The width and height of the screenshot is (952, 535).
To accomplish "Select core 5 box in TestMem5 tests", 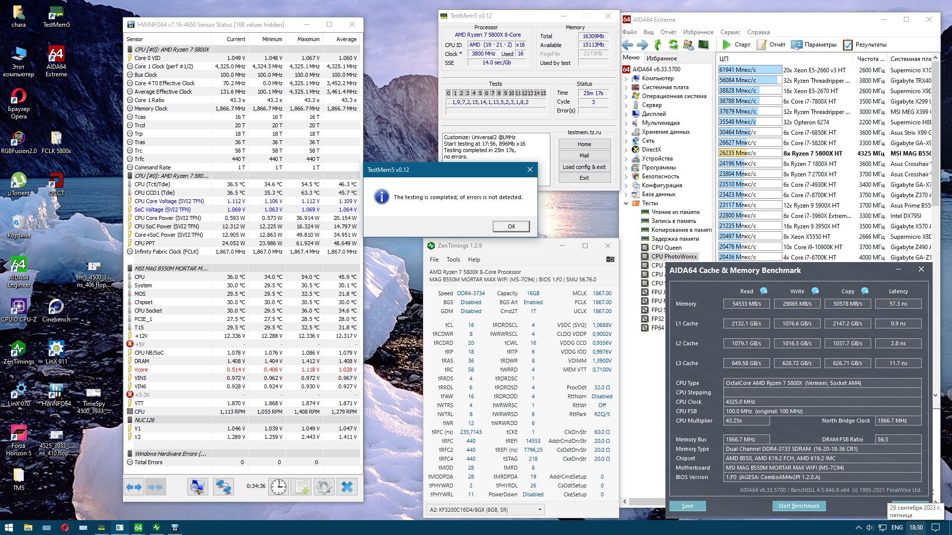I will (x=480, y=93).
